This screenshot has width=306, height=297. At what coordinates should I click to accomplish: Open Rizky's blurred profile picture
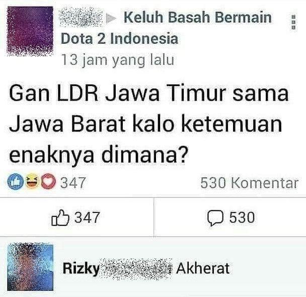click(x=30, y=267)
